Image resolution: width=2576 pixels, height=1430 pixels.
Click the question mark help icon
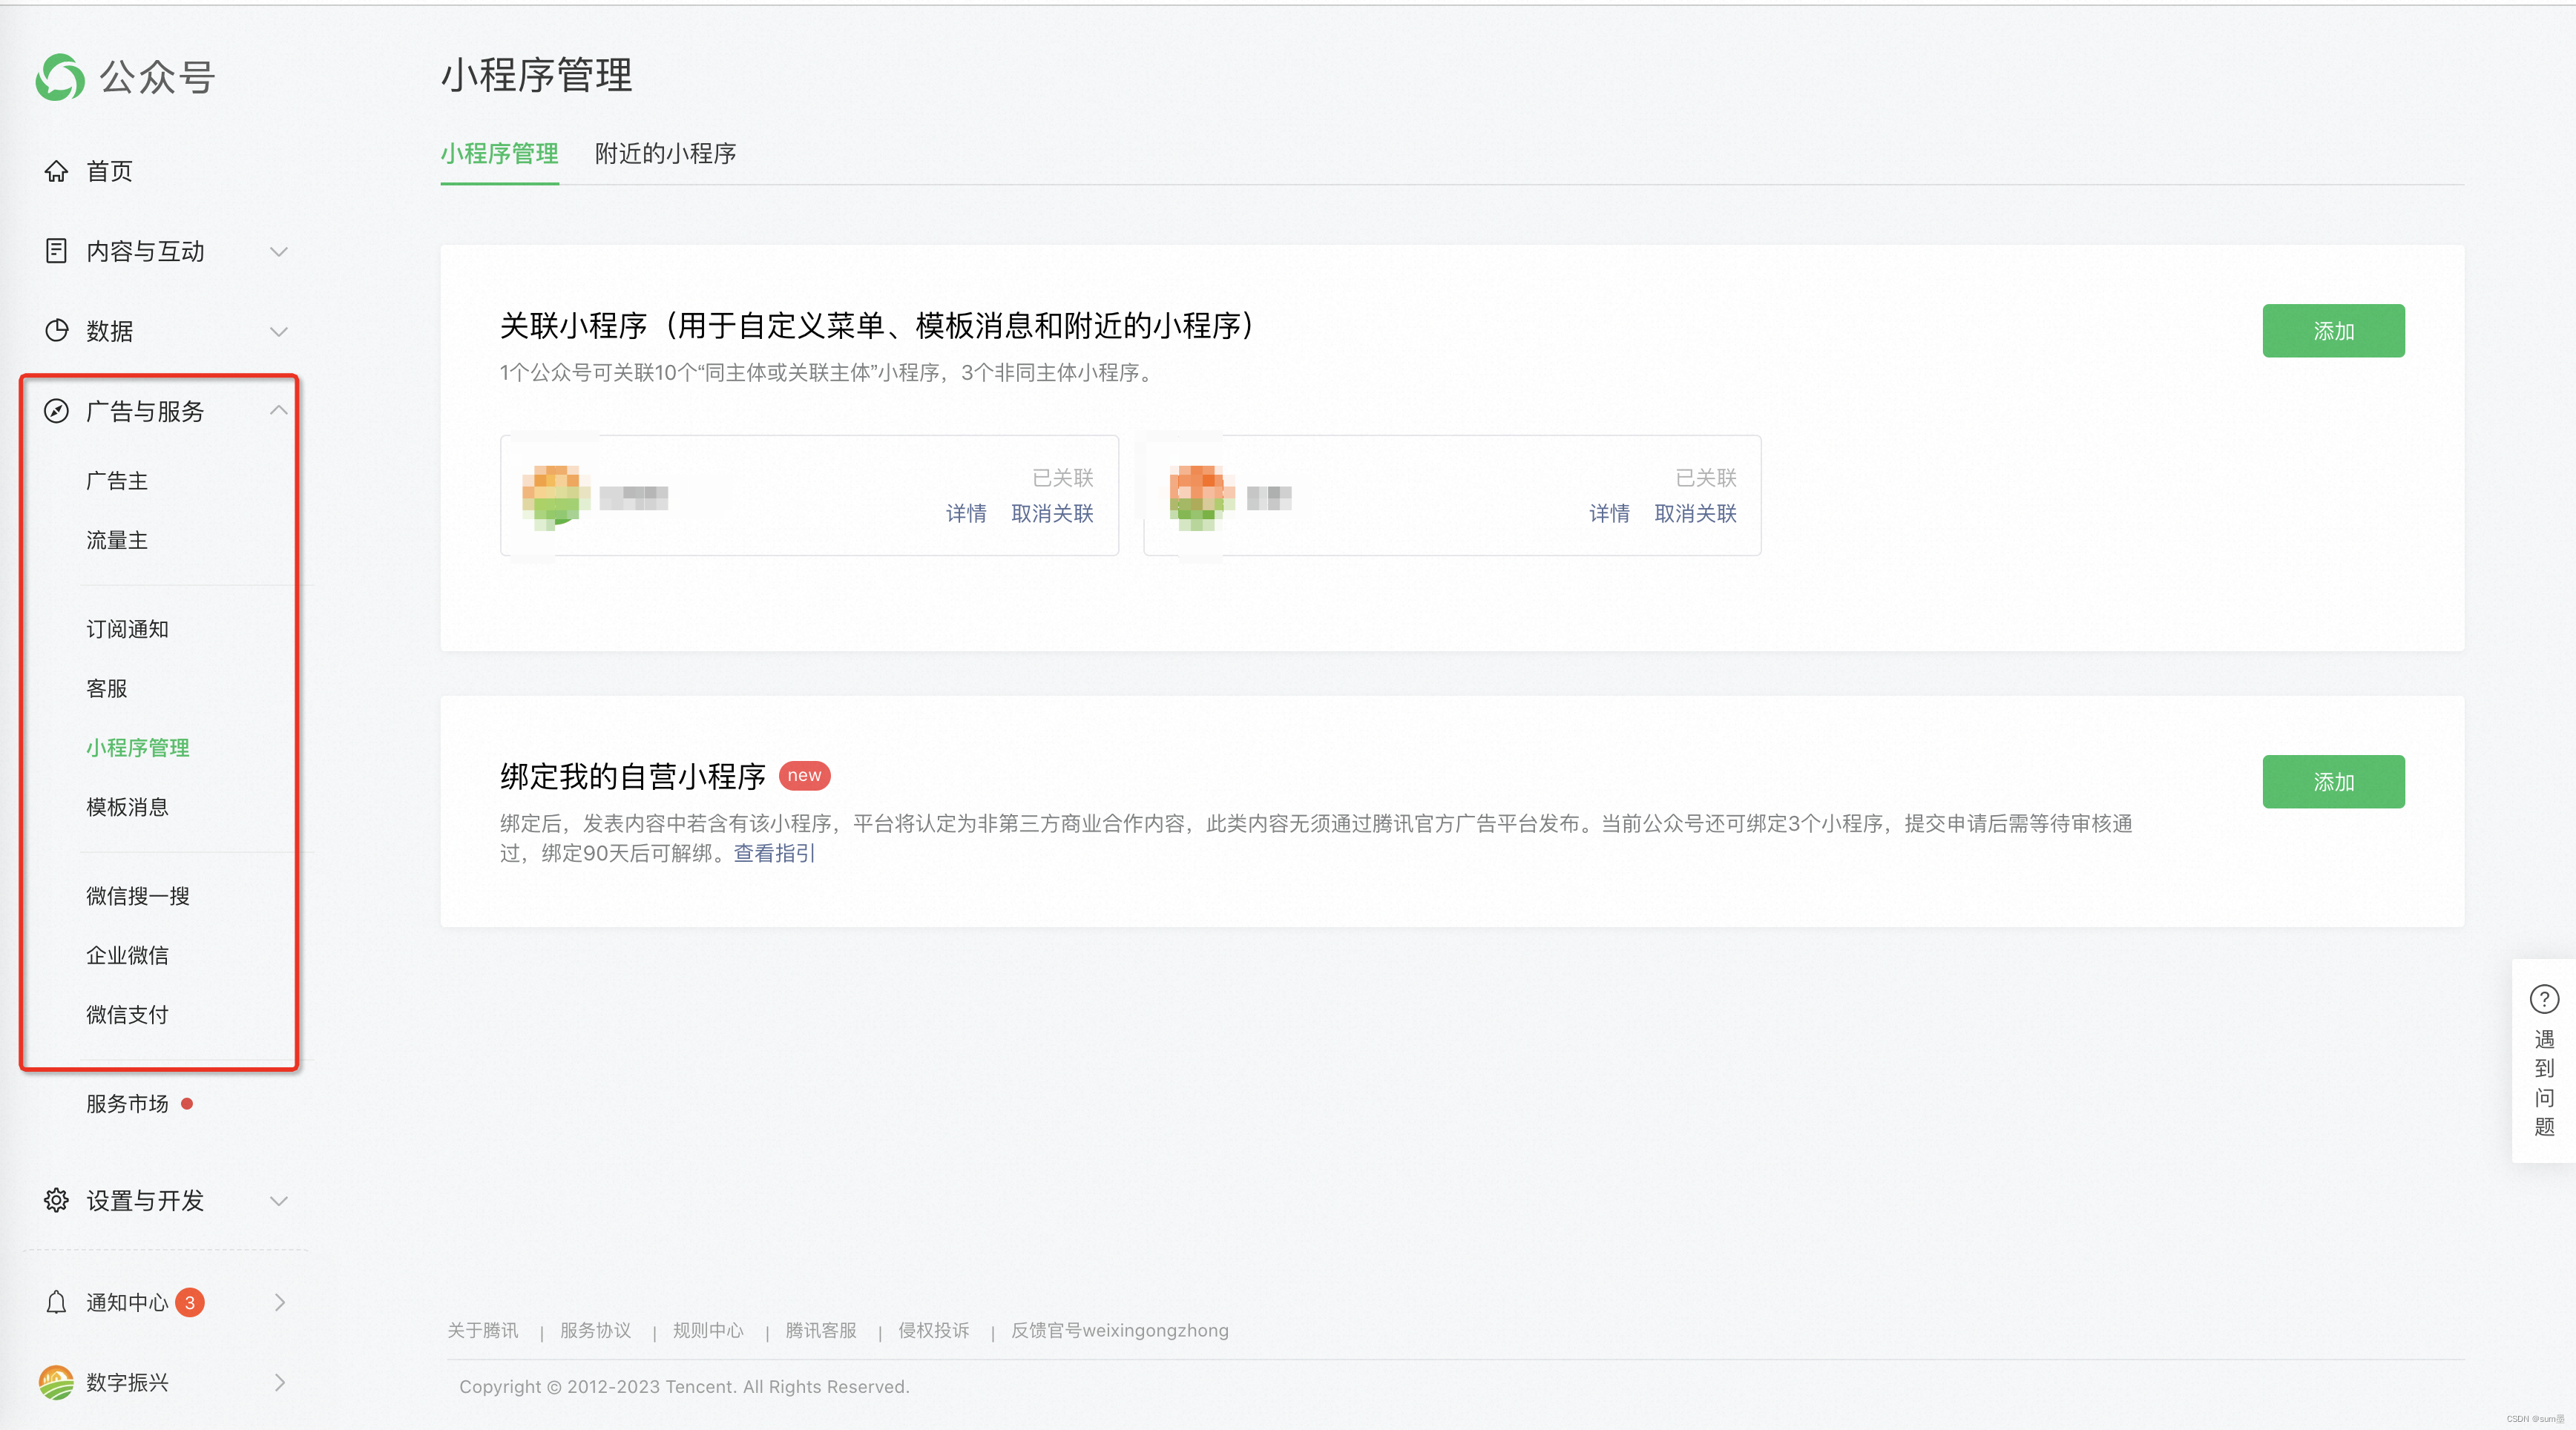pos(2544,998)
